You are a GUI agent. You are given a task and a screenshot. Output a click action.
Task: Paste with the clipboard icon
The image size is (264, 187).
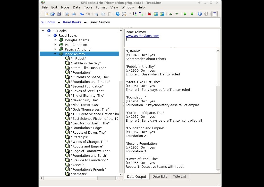tap(109, 14)
